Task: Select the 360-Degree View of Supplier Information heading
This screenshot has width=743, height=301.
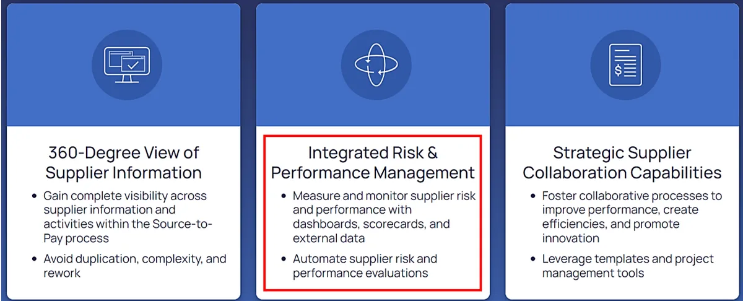Action: coord(124,162)
